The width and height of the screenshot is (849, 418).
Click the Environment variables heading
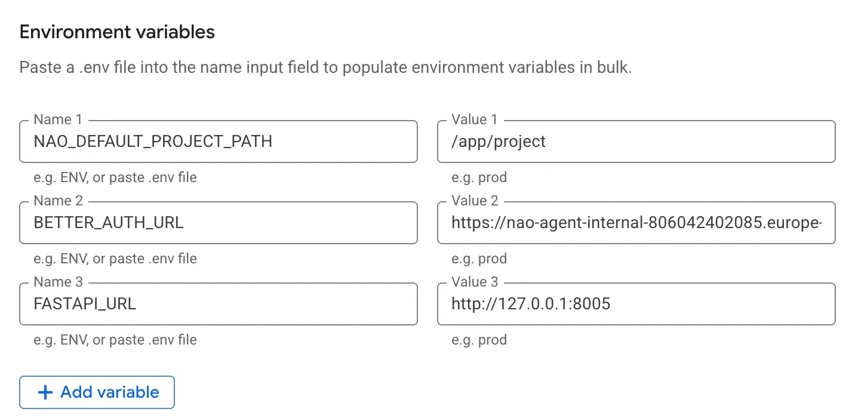[116, 32]
